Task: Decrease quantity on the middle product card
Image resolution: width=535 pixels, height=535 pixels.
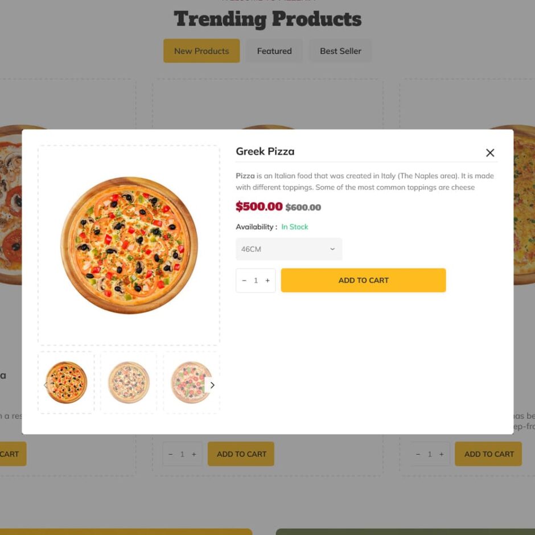Action: pos(171,454)
